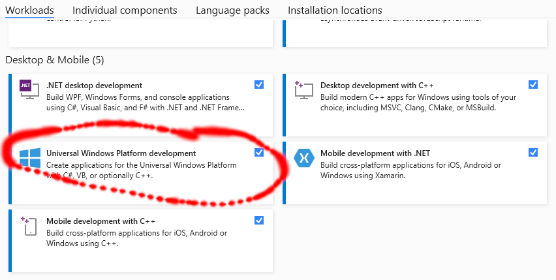
Task: Click description "Build WPF, Windows Forms, and console applications"
Action: click(x=138, y=97)
